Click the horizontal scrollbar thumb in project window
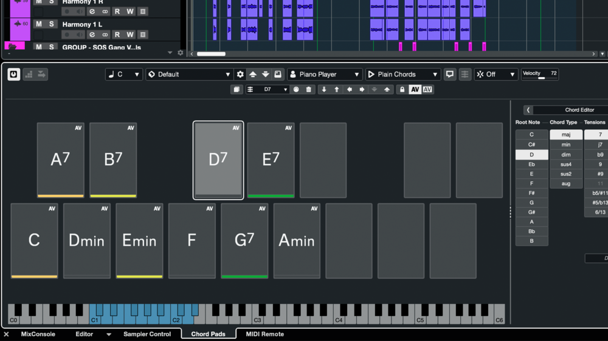This screenshot has height=341, width=608. pos(211,54)
